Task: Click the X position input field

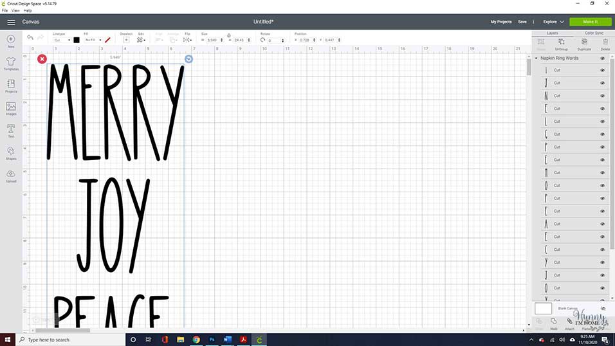Action: (x=305, y=40)
